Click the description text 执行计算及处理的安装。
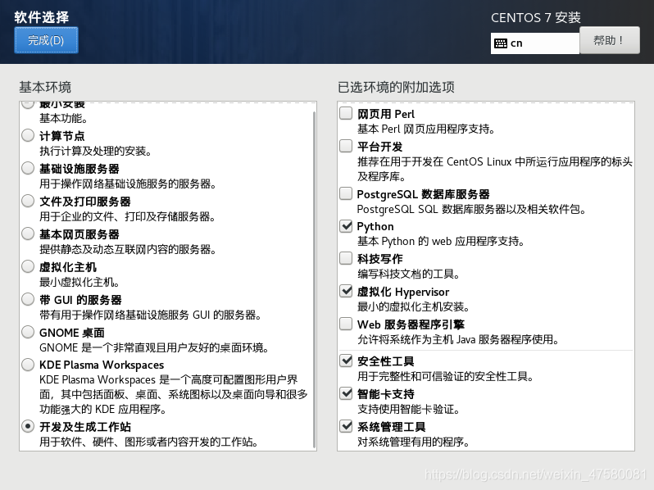Screen dimensions: 654x490 96,151
